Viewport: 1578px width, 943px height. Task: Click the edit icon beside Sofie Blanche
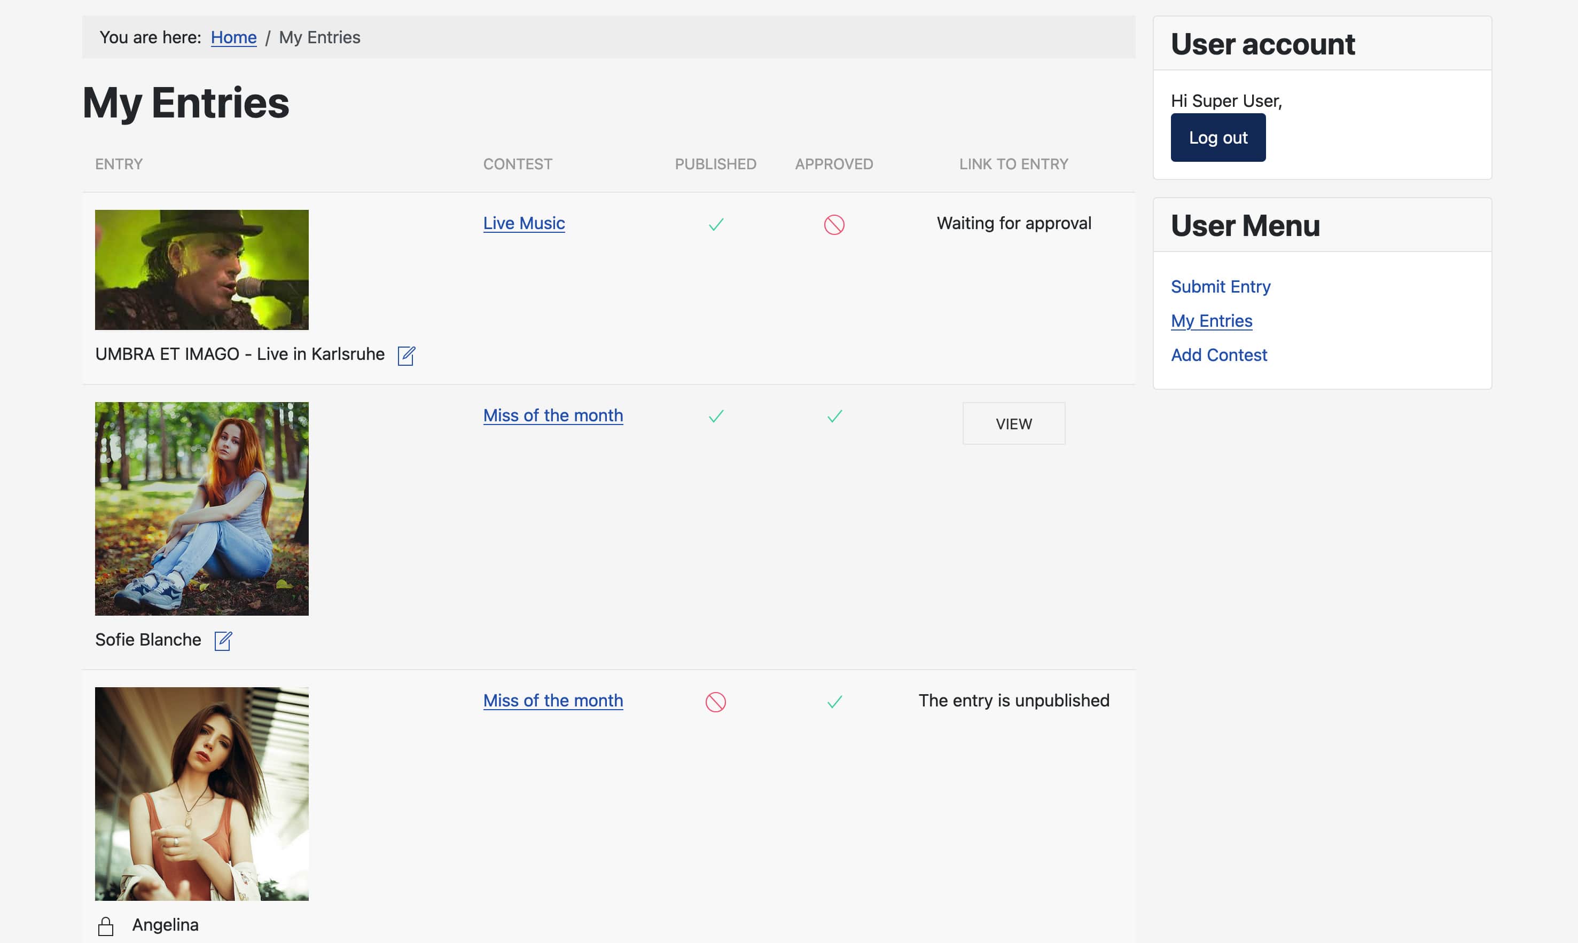click(223, 641)
